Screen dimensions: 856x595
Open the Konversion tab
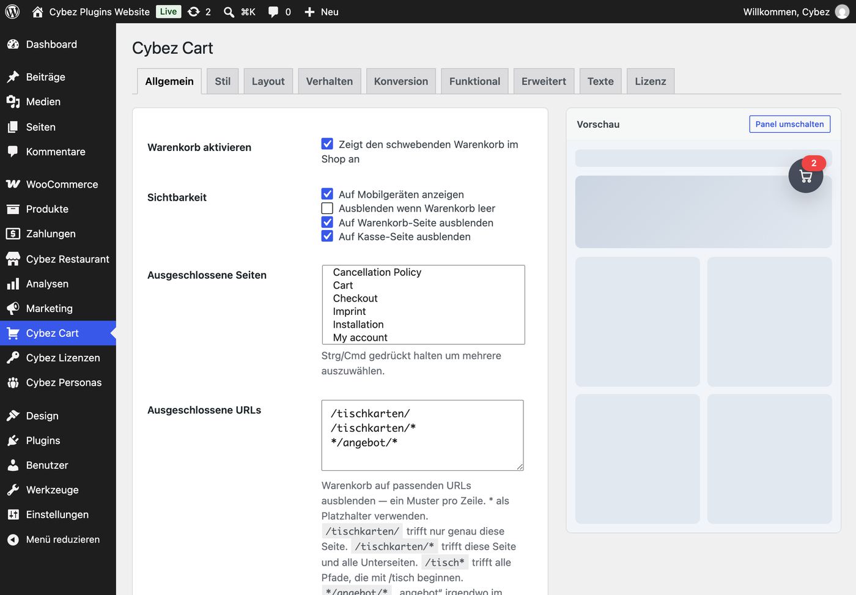coord(401,81)
